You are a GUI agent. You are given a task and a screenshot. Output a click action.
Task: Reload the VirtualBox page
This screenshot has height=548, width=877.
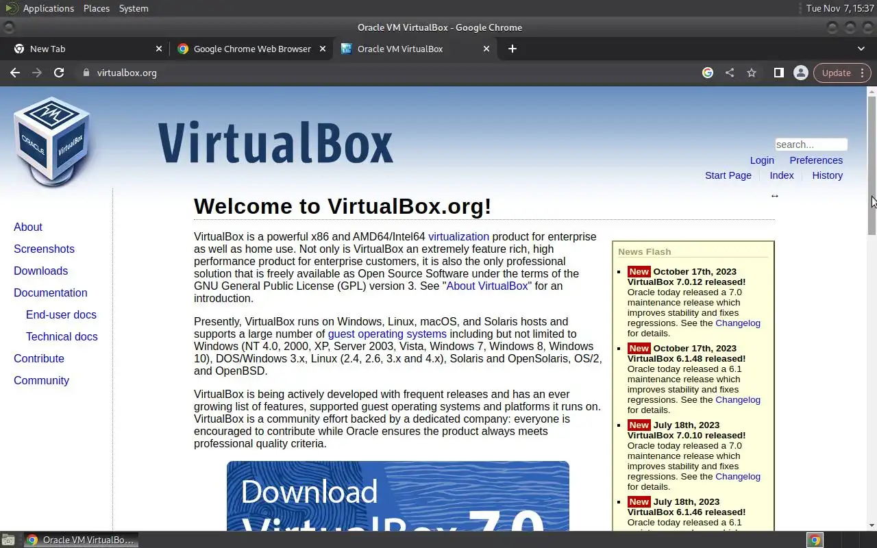59,73
